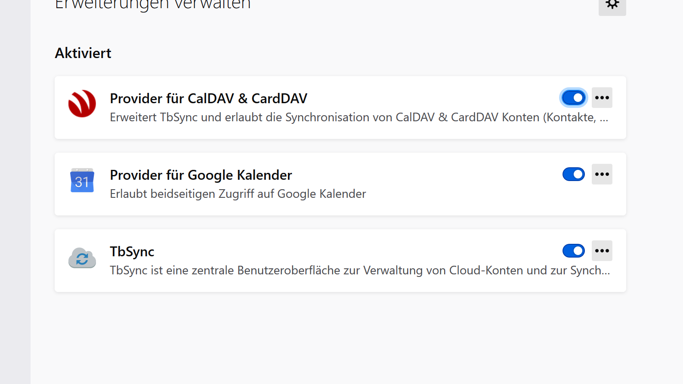Image resolution: width=683 pixels, height=384 pixels.
Task: Click the Aktiviert section heading
Action: point(83,53)
